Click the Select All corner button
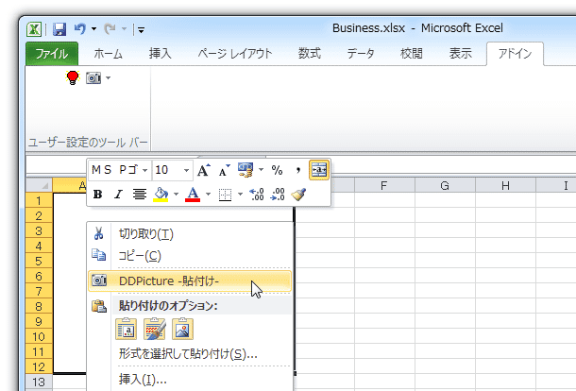The width and height of the screenshot is (576, 391). pyautogui.click(x=40, y=185)
